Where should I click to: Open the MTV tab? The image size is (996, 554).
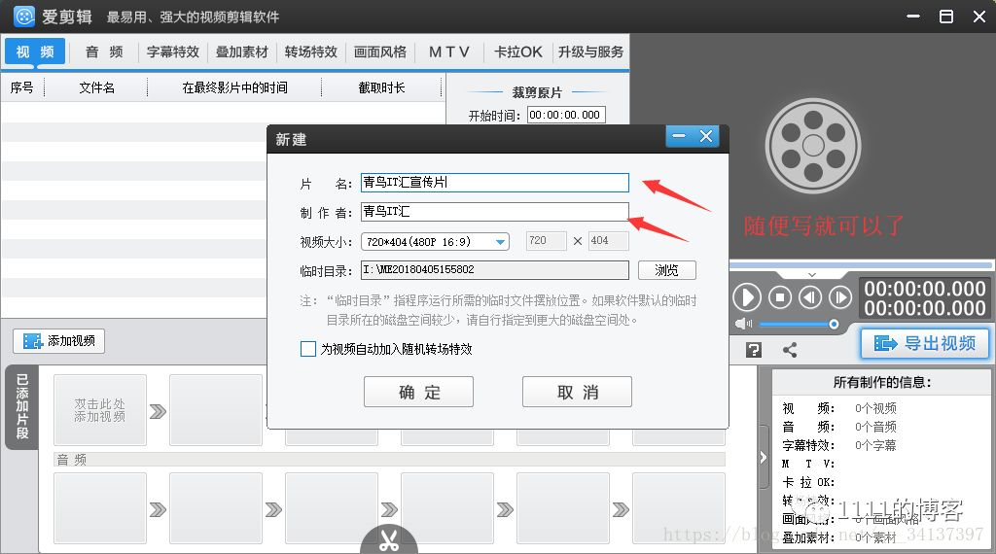(449, 52)
